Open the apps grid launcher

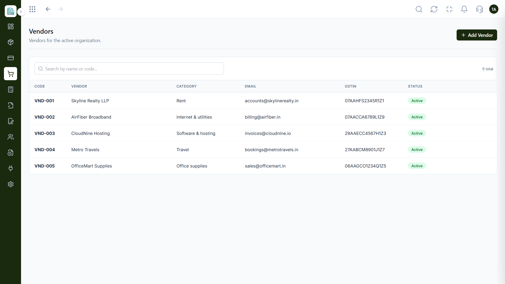coord(32,9)
